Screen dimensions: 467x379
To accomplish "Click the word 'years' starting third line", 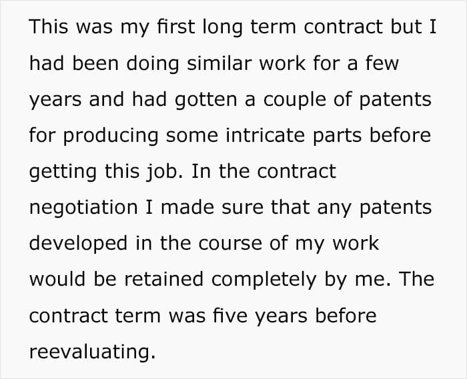I will pyautogui.click(x=55, y=99).
